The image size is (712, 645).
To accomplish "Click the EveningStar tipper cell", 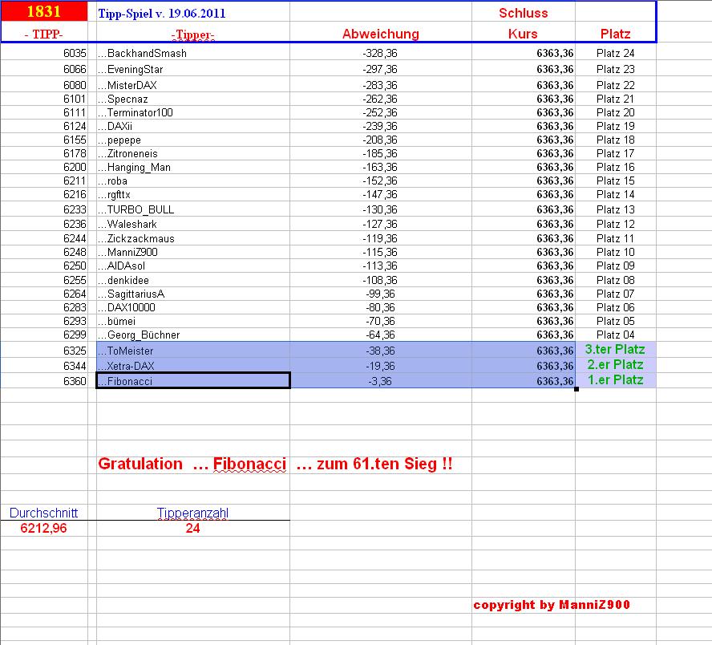I will pyautogui.click(x=193, y=69).
